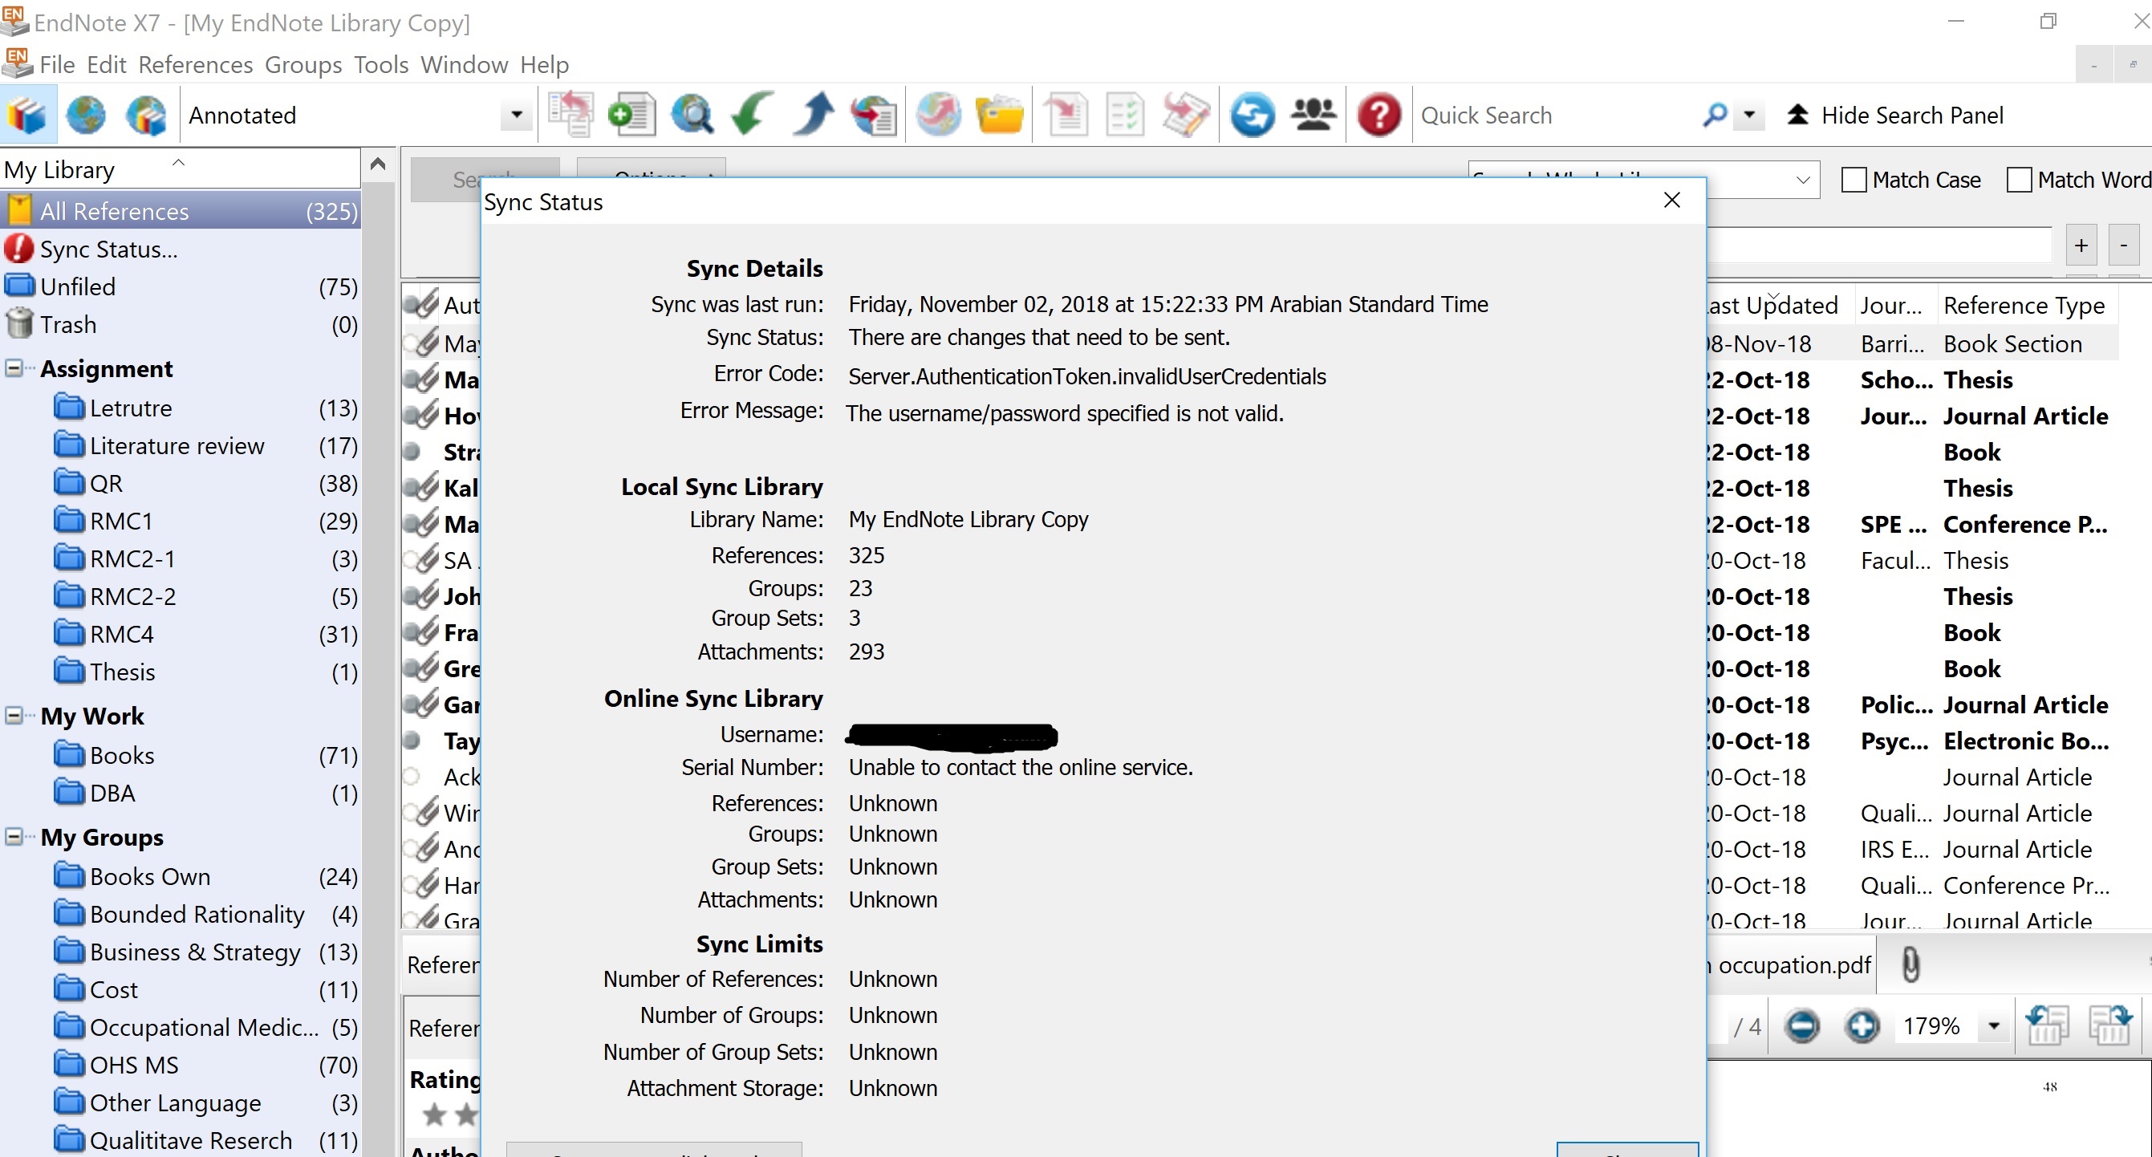Click into the Quick Search field
This screenshot has width=2152, height=1157.
click(x=1545, y=115)
